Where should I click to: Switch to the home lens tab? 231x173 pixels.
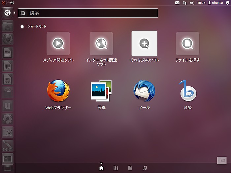[x=101, y=168]
